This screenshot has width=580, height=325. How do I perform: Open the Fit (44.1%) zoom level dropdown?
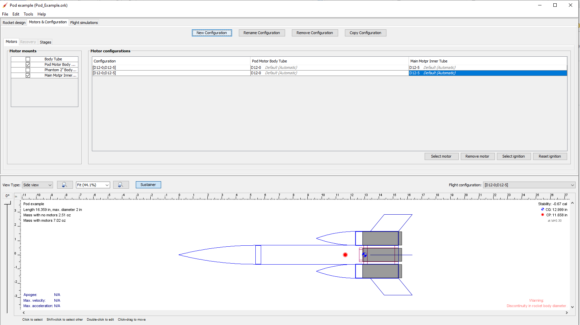[x=93, y=185]
